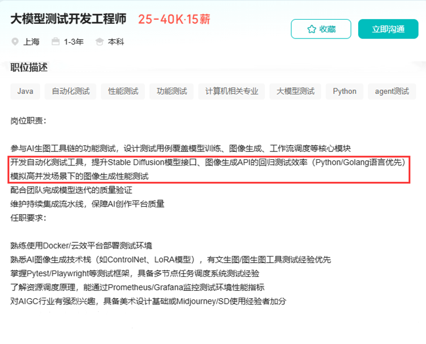
Task: Select the Java skill tag
Action: (x=25, y=91)
